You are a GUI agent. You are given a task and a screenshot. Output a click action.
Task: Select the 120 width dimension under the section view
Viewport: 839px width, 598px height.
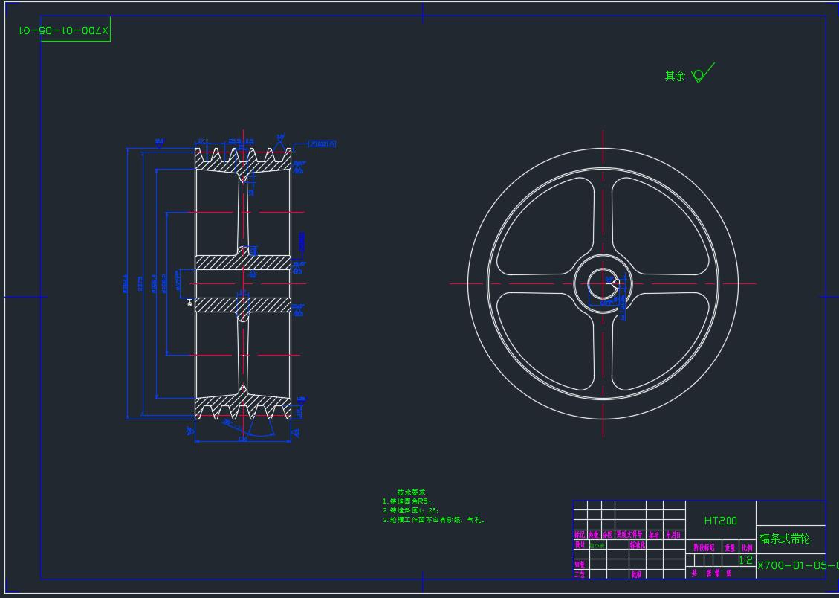(242, 440)
